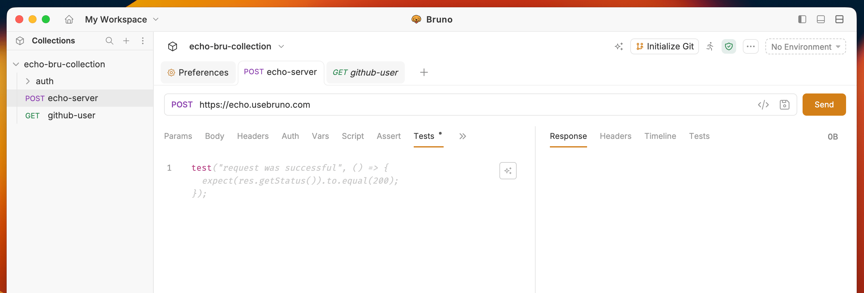
Task: Save the request with the disk icon
Action: tap(785, 105)
